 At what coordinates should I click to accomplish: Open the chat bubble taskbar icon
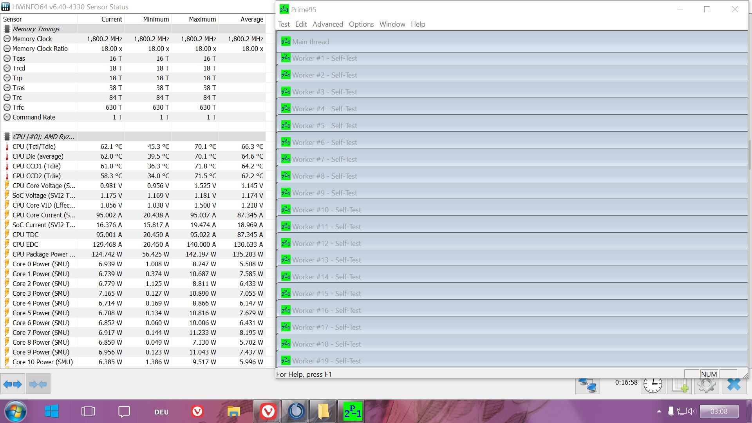tap(124, 412)
